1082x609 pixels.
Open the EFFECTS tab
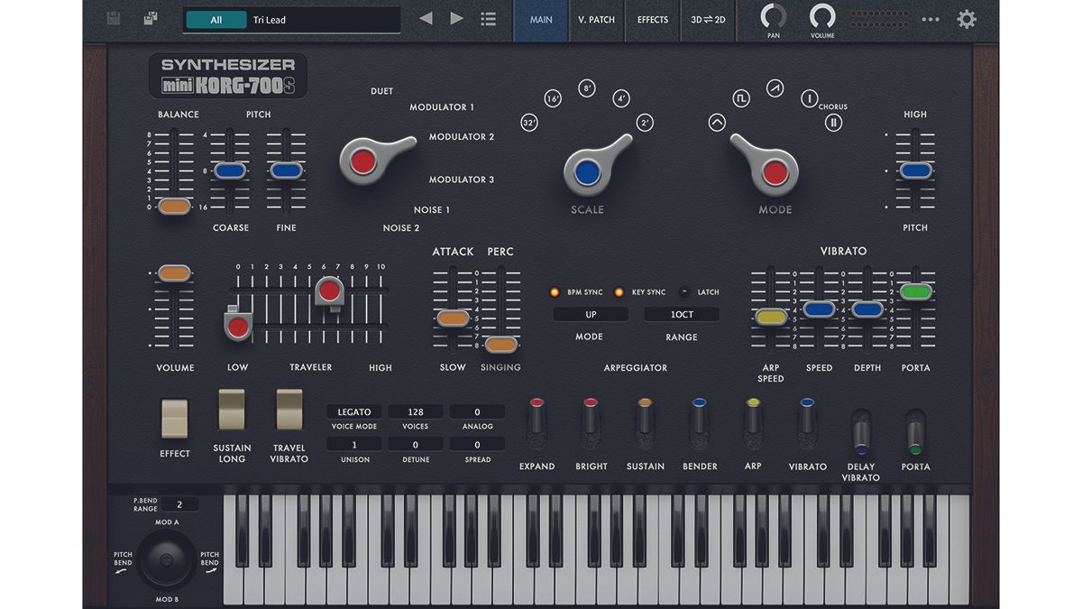652,20
